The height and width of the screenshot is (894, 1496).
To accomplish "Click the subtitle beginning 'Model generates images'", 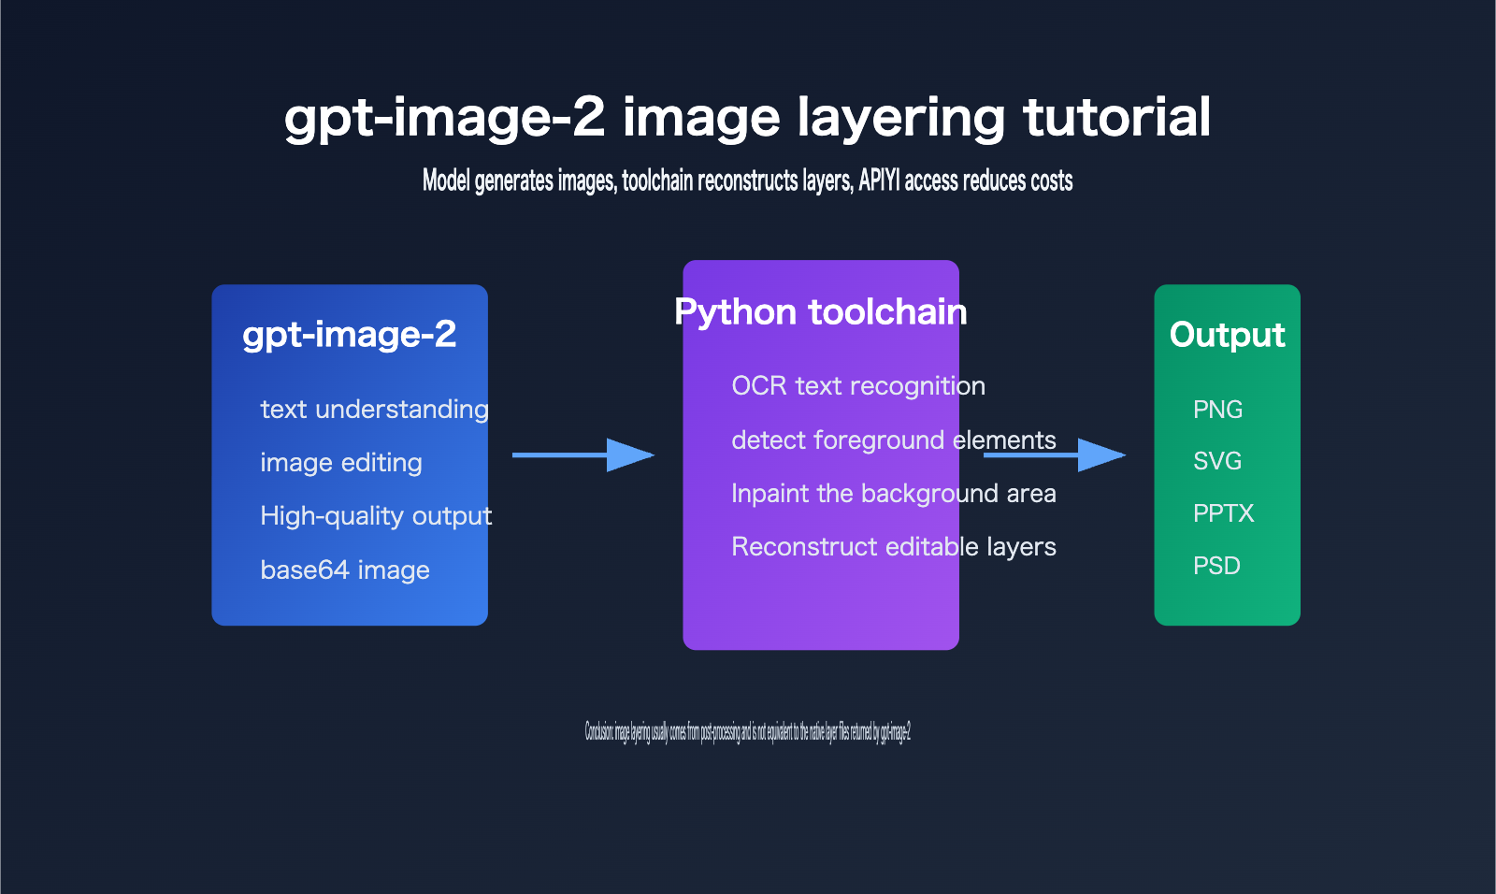I will click(x=747, y=180).
